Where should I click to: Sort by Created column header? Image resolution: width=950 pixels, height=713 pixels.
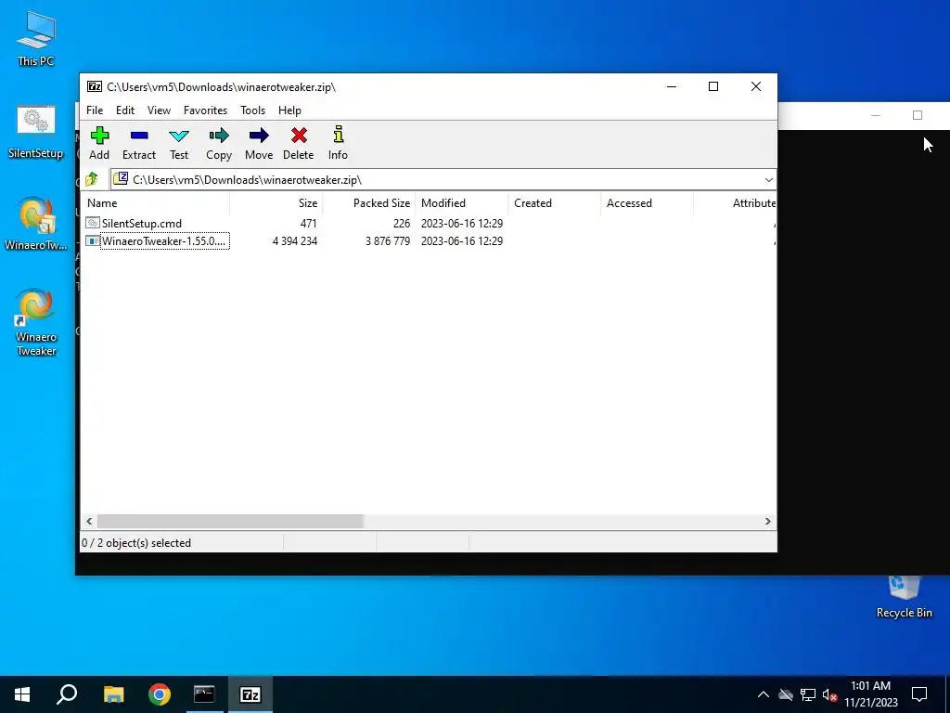pyautogui.click(x=555, y=203)
